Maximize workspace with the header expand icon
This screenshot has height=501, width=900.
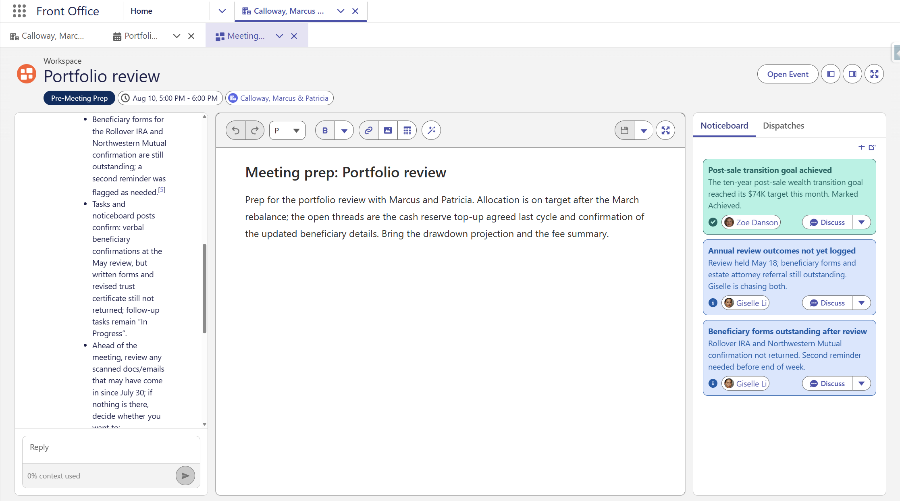(874, 74)
